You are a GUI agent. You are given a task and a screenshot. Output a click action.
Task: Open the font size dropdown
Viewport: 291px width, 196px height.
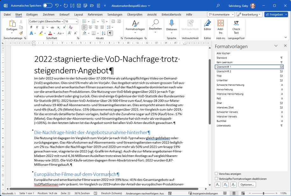(x=76, y=21)
